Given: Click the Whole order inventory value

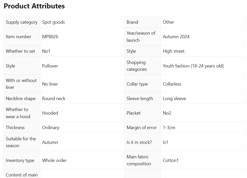Looking at the screenshot, I should pos(54,160).
